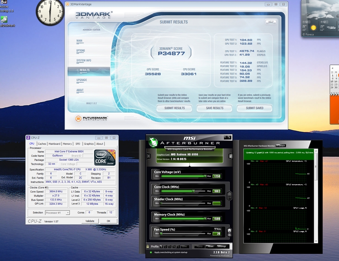
Task: Click the Afterburner Apply button
Action: tap(199, 247)
